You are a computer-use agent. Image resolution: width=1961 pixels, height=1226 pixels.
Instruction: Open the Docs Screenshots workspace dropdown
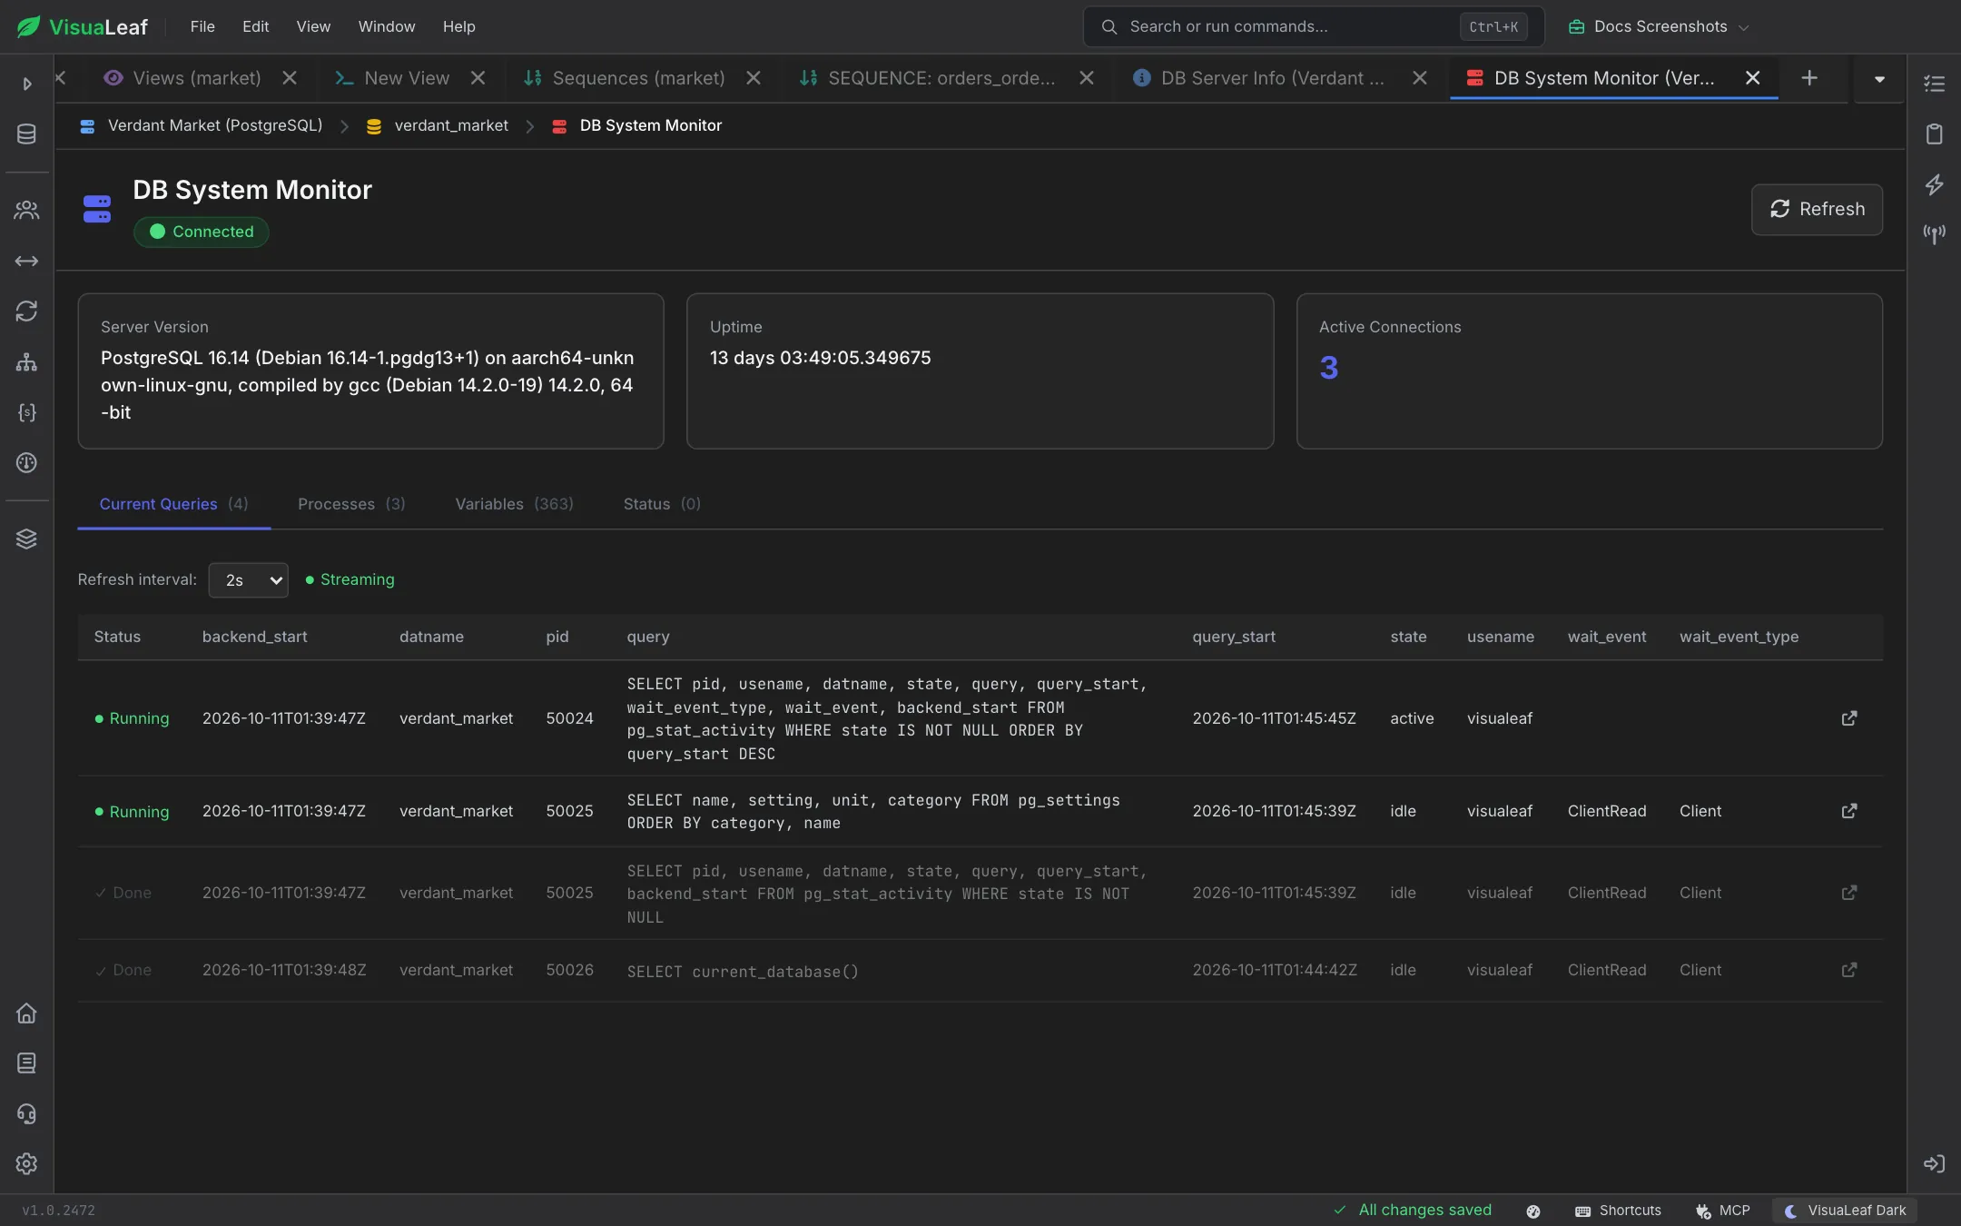(x=1658, y=26)
